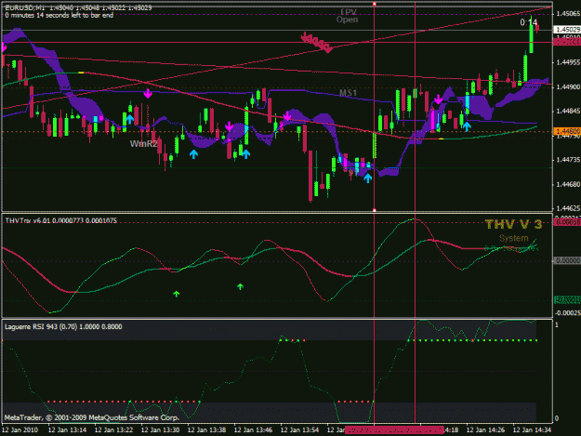This screenshot has width=581, height=436.
Task: Click the WmR2 pivot label
Action: pyautogui.click(x=143, y=144)
